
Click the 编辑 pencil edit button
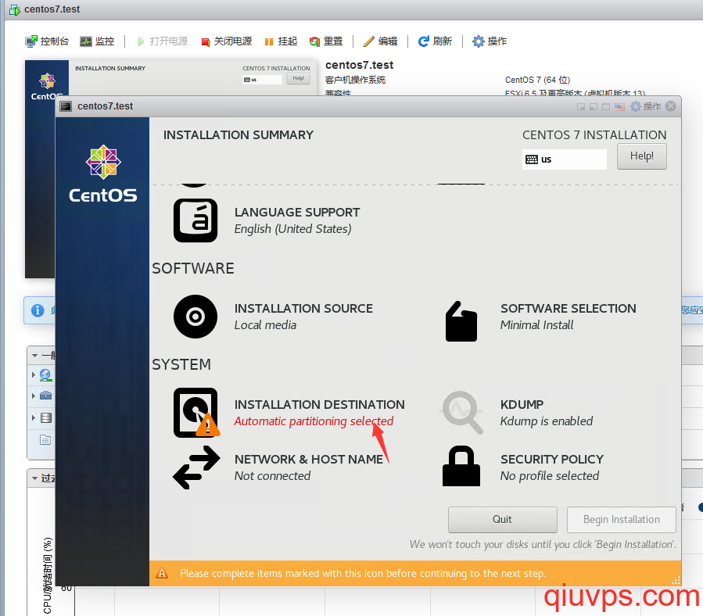tap(380, 41)
